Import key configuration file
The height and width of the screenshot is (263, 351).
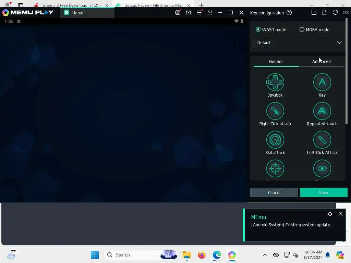coord(314,13)
